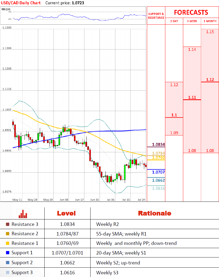Image resolution: width=219 pixels, height=277 pixels.
Task: Click the 1.0662 cell in Level column
Action: [67, 263]
